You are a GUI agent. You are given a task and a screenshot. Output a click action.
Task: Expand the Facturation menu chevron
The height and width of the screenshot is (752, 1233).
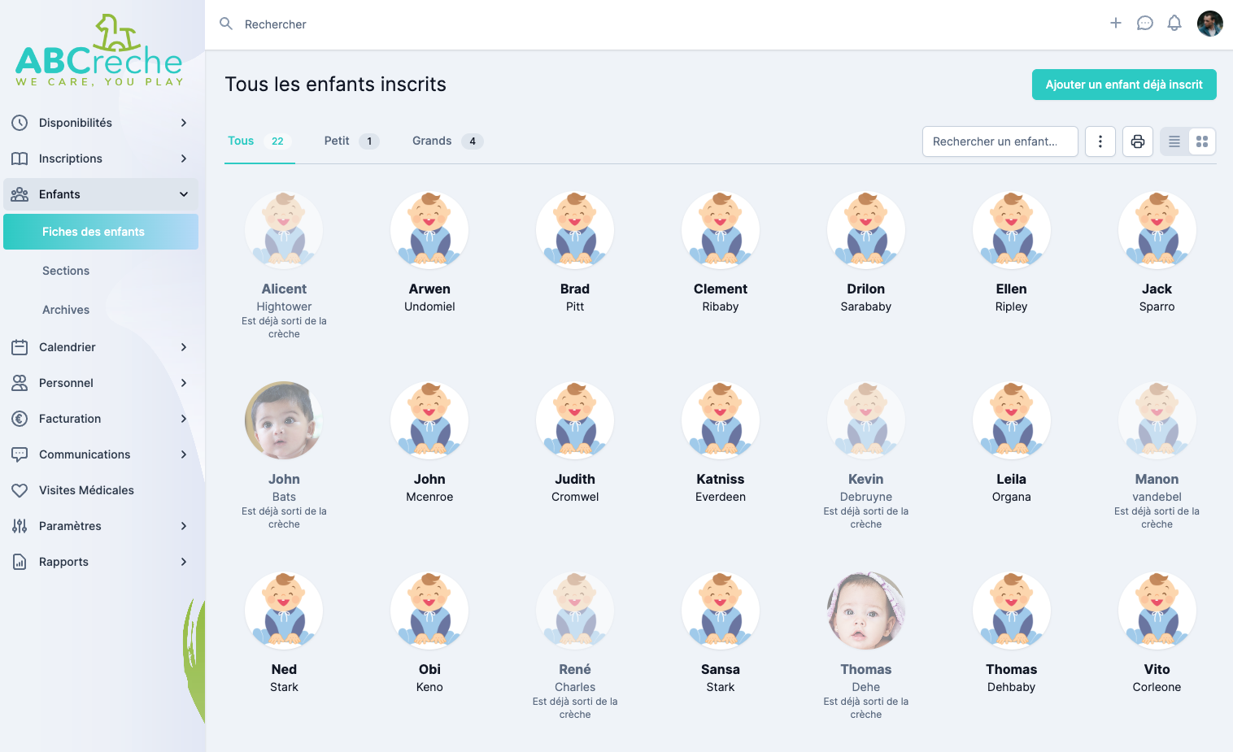tap(184, 419)
